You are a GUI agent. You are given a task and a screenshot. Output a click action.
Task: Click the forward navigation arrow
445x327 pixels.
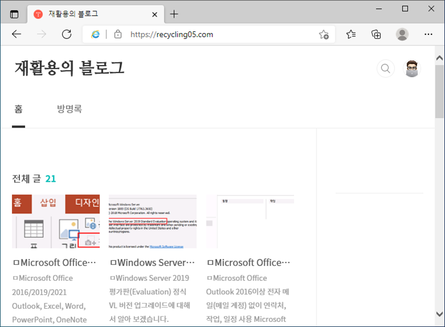coord(42,34)
